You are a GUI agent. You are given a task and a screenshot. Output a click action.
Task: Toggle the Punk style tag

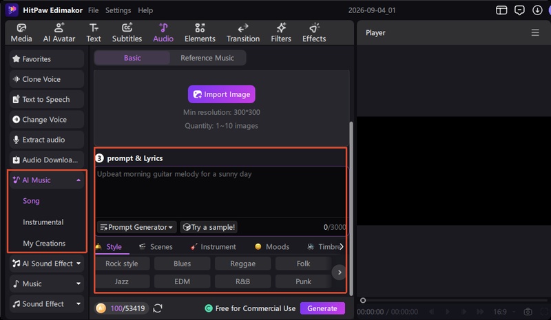tap(303, 281)
